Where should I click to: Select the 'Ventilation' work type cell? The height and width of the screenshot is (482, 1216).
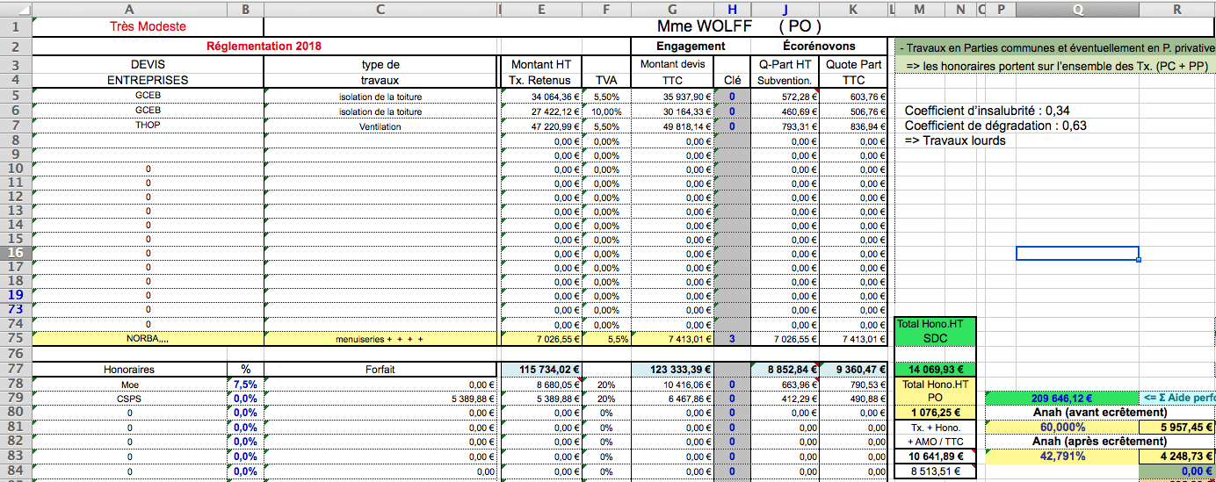(380, 126)
